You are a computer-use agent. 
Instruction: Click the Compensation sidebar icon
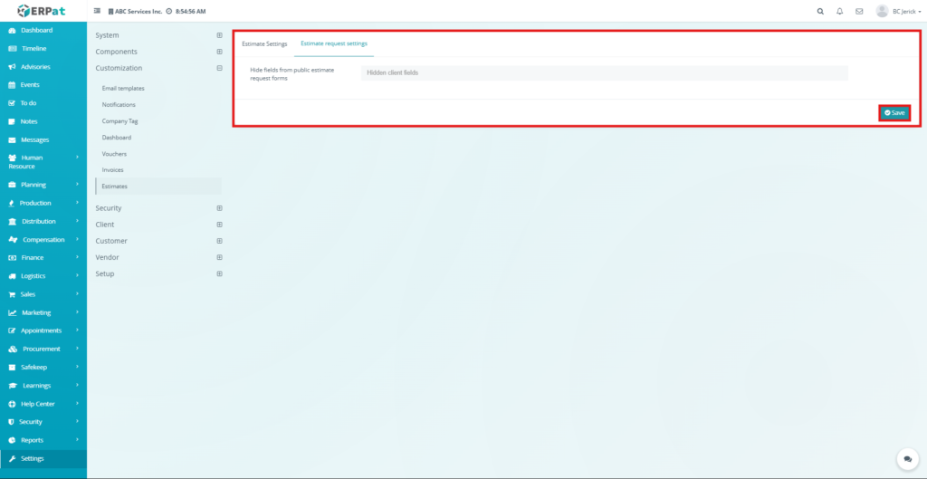[13, 239]
